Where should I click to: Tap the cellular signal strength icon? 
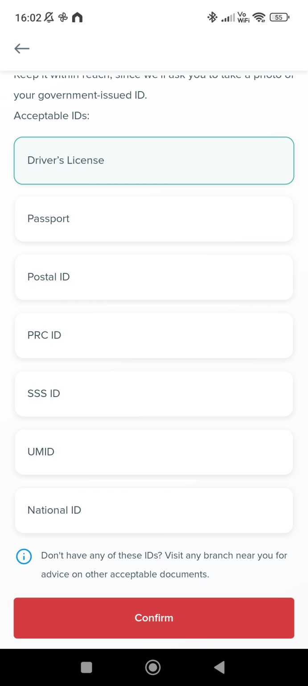[228, 18]
